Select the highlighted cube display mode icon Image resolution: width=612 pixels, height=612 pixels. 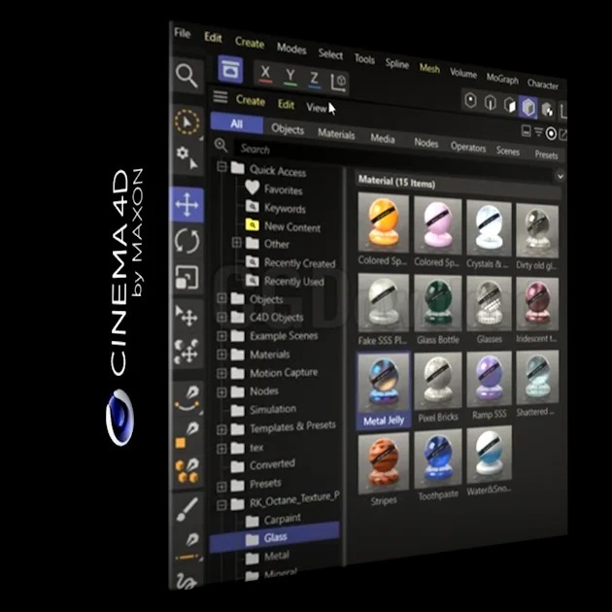528,107
